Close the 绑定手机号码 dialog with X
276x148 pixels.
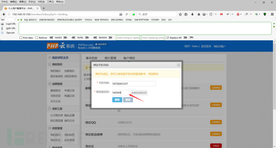pyautogui.click(x=178, y=65)
